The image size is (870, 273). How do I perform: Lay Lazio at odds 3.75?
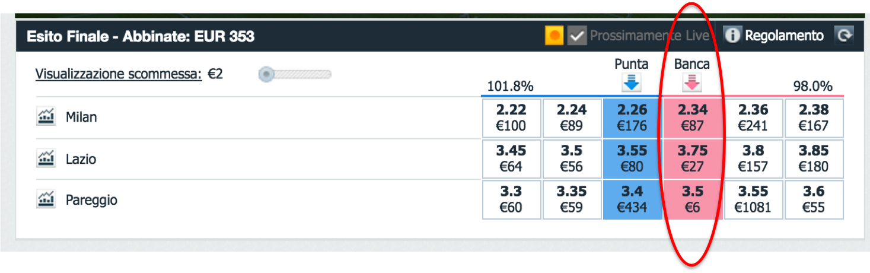[x=692, y=159]
